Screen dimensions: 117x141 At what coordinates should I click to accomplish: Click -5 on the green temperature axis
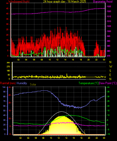108,129
